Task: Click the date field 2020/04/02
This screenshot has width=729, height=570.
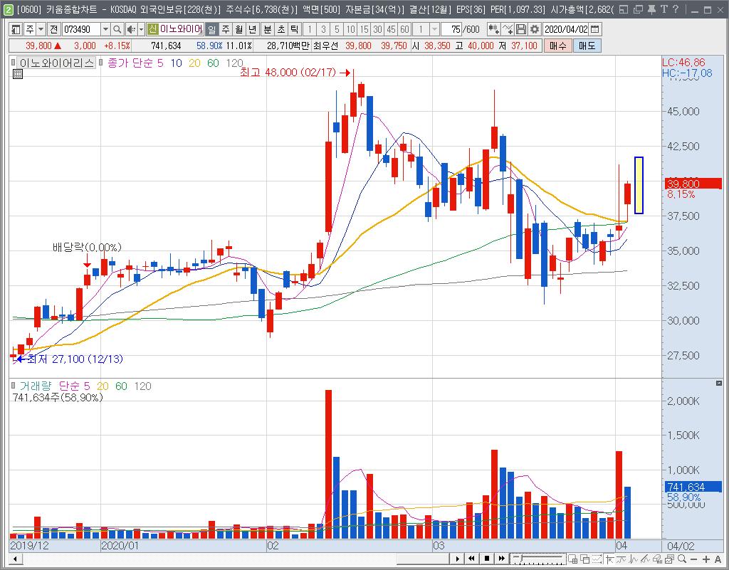Action: [566, 29]
